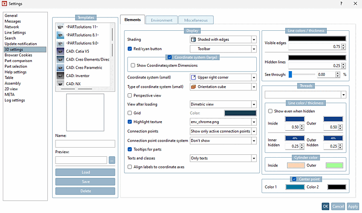
Task: Click the Settings app icon in title bar
Action: [x=4, y=3]
